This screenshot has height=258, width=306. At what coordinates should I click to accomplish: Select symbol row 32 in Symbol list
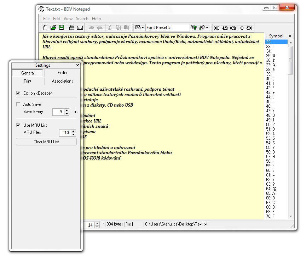click(x=276, y=42)
